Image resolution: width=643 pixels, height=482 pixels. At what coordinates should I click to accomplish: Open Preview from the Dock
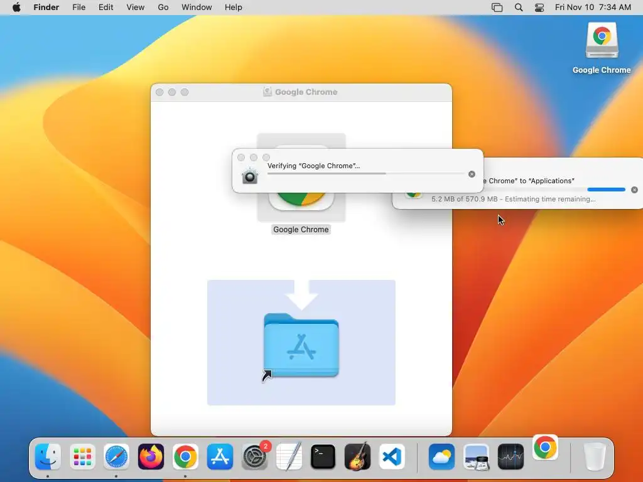(476, 457)
